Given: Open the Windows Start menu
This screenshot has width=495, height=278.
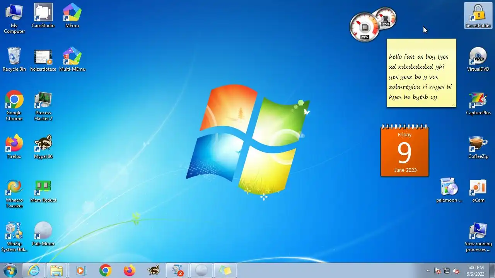Looking at the screenshot, I should click(10, 270).
